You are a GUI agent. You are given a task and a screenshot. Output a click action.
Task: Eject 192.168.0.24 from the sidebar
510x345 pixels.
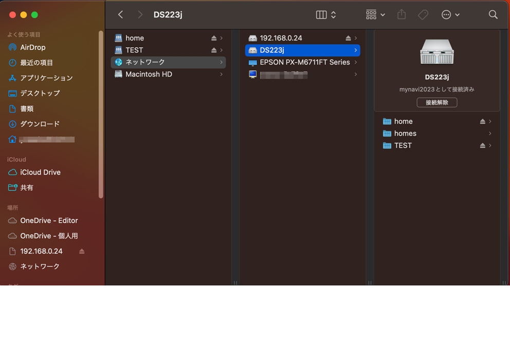point(82,251)
